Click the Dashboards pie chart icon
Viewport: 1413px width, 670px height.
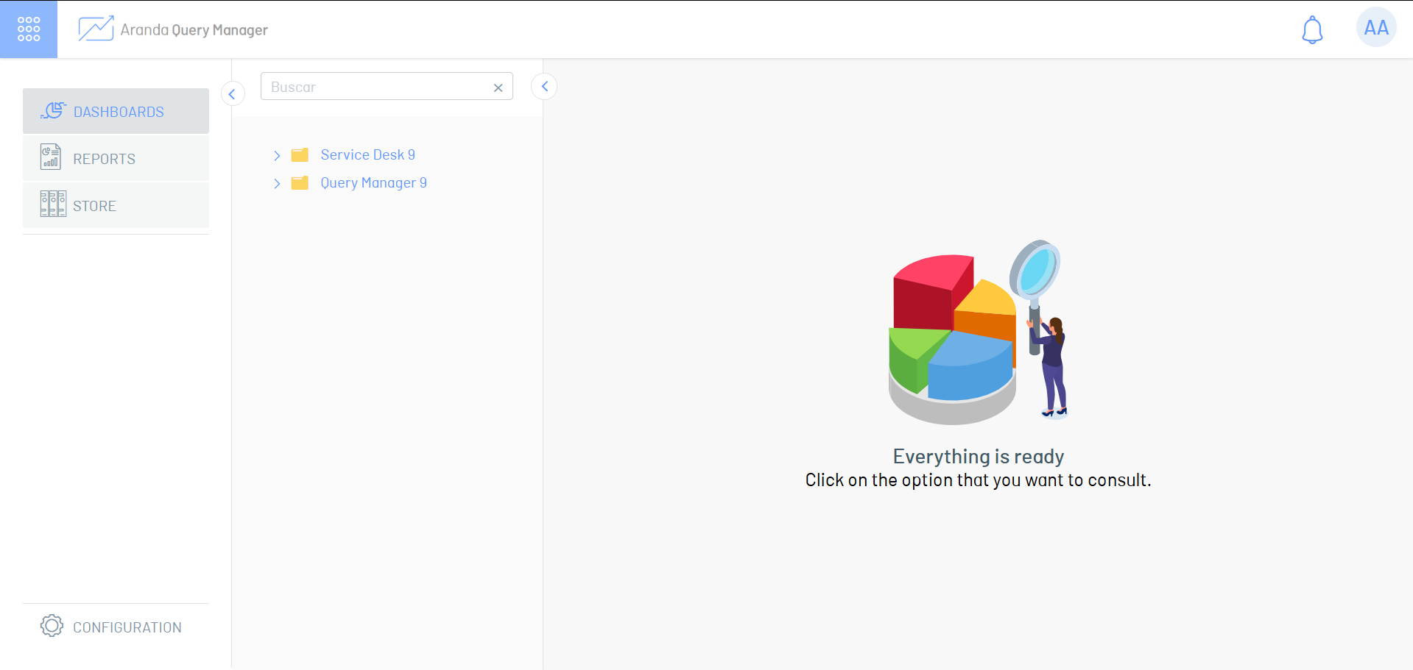(x=53, y=111)
